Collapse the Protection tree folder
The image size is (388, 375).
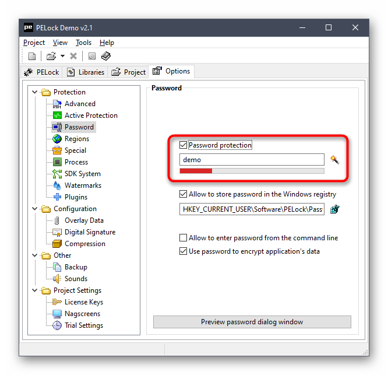click(x=34, y=92)
